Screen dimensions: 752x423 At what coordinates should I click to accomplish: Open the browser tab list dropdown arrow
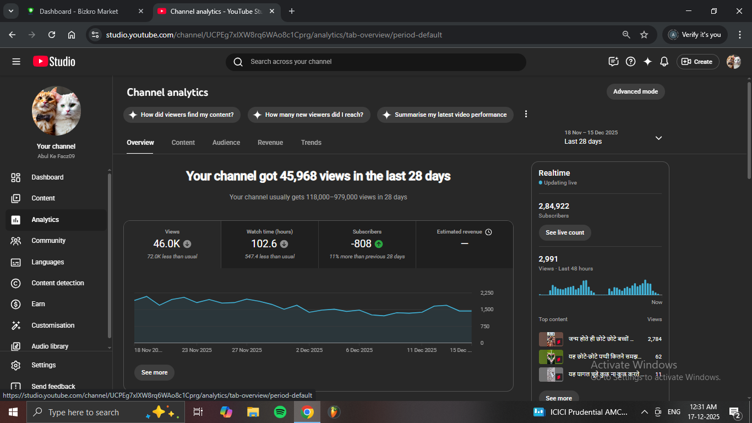tap(10, 11)
